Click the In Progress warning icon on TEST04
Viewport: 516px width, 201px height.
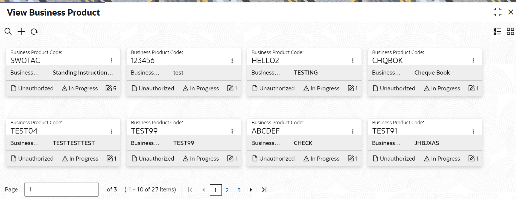(65, 159)
